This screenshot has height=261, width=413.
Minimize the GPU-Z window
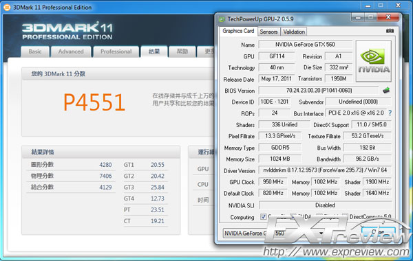[x=358, y=18]
